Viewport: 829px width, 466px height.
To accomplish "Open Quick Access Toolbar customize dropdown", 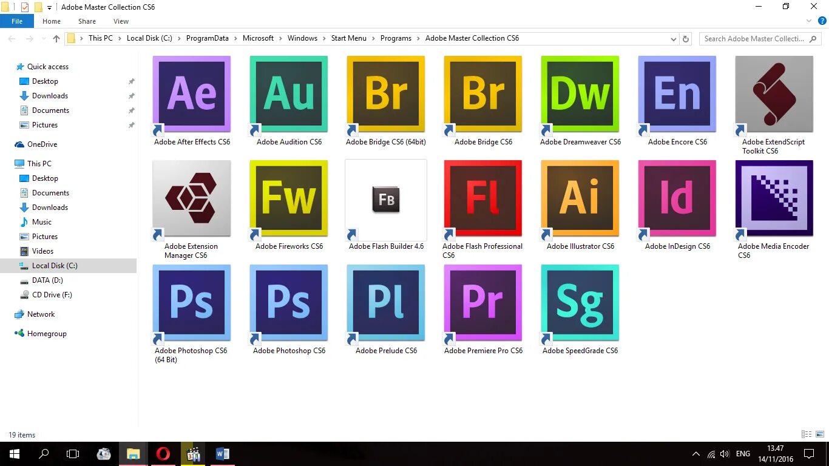I will click(50, 7).
